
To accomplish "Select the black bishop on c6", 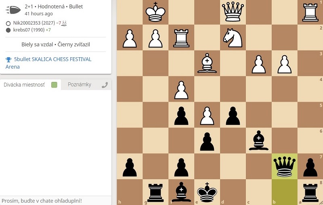I will (x=259, y=140).
